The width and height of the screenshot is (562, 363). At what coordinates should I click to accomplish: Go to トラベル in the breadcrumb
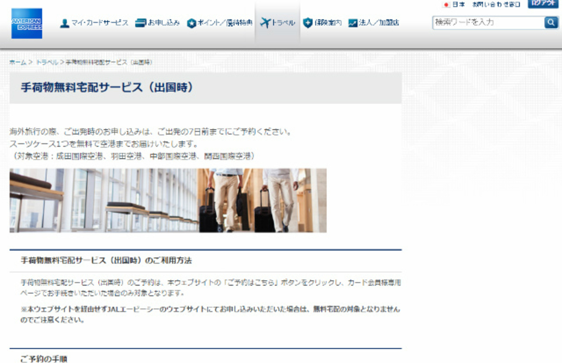click(x=47, y=62)
